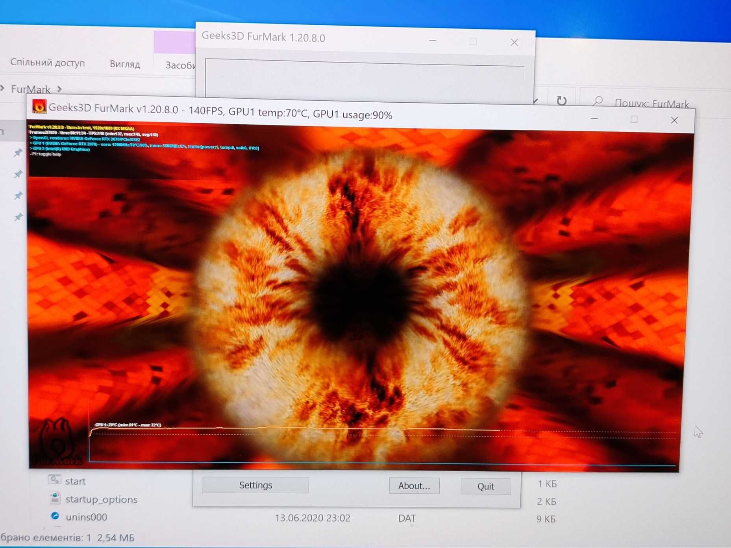This screenshot has width=731, height=548.
Task: Click the startup_options file icon
Action: pos(55,498)
